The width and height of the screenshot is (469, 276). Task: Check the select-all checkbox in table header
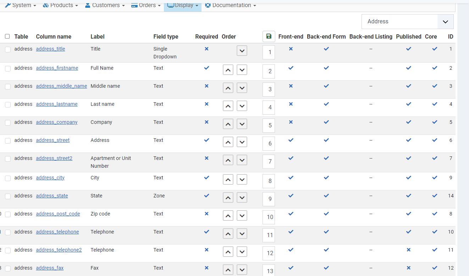[x=7, y=36]
